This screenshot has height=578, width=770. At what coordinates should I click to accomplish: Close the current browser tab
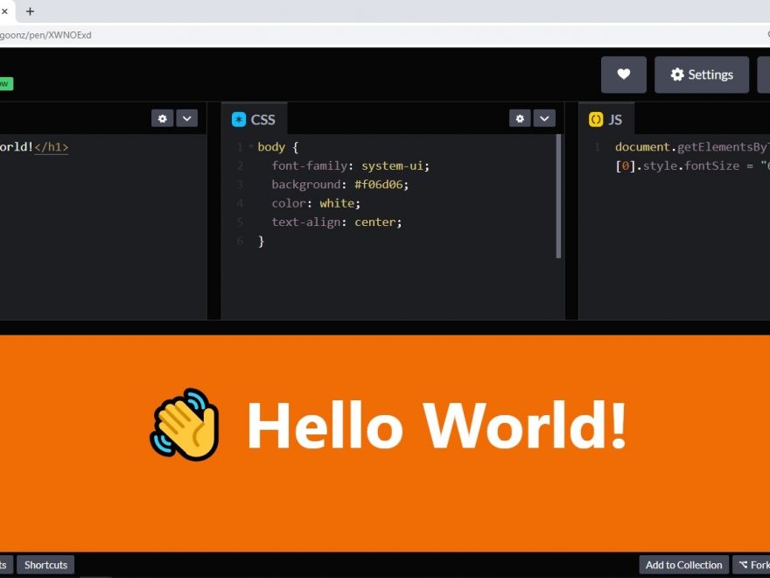pyautogui.click(x=4, y=11)
